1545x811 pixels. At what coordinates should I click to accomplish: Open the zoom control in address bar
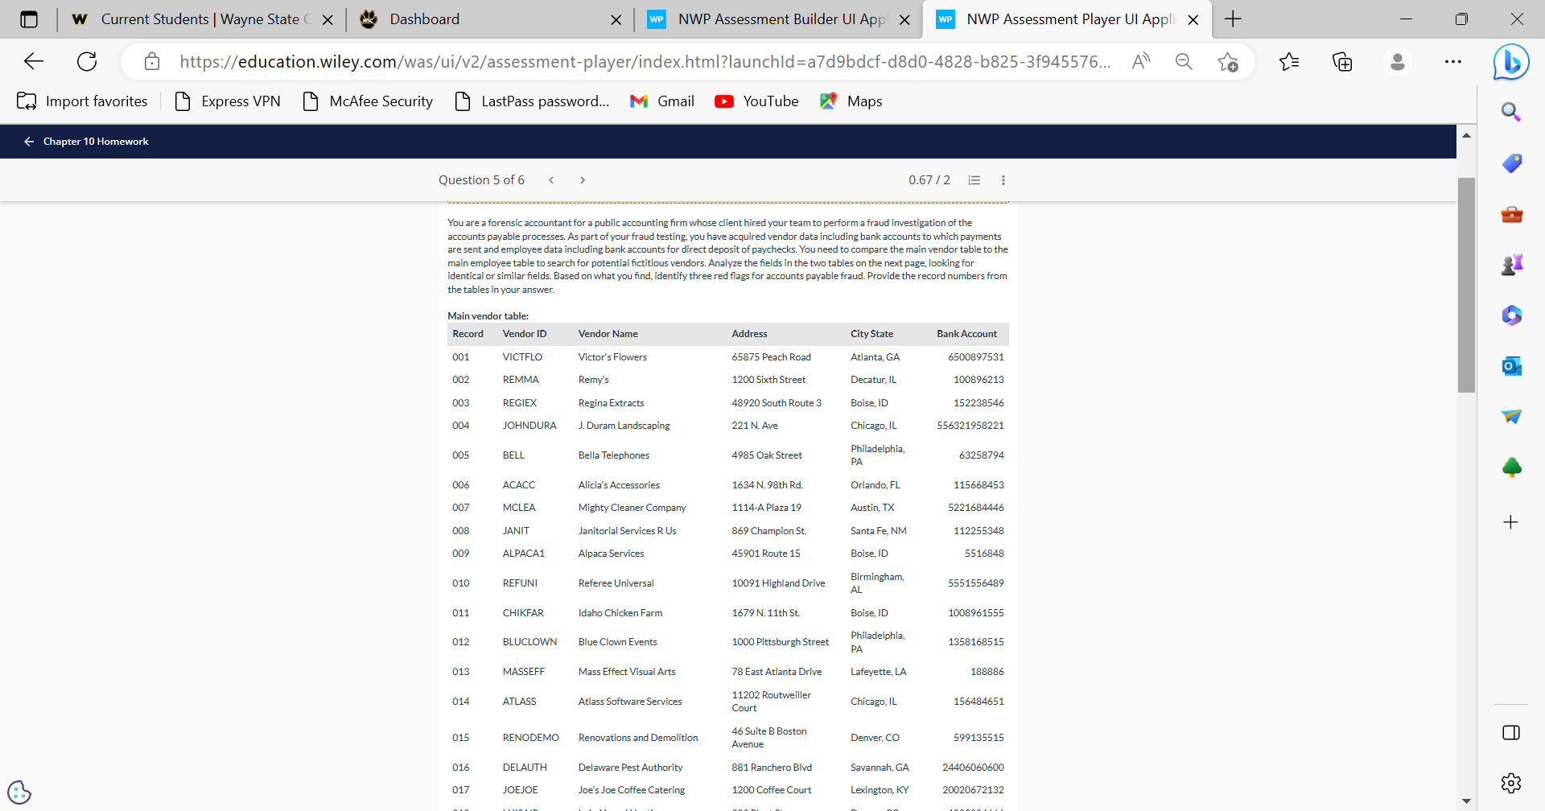(1184, 61)
